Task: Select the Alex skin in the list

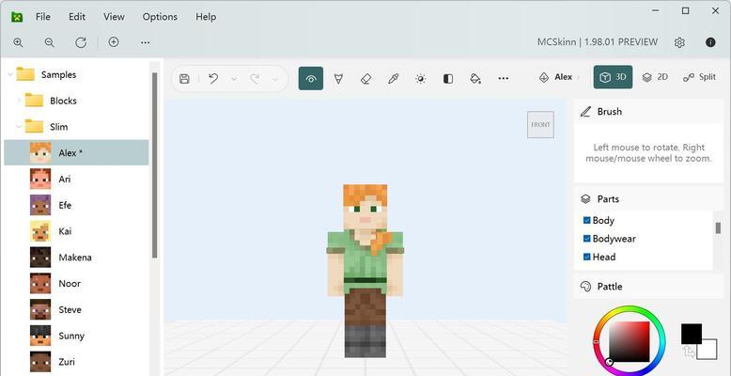Action: (x=76, y=152)
